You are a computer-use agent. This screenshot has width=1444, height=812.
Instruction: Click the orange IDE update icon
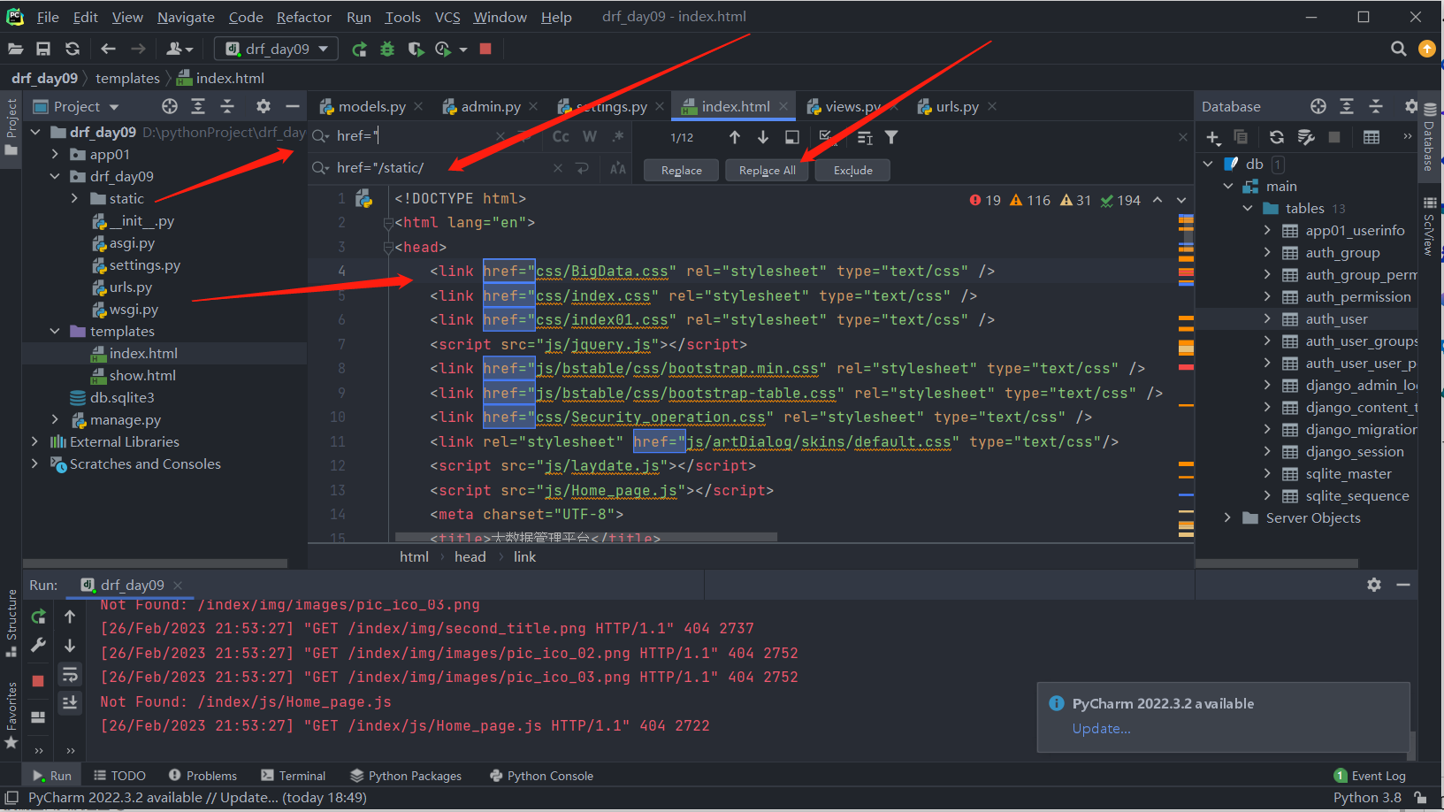(x=1426, y=49)
